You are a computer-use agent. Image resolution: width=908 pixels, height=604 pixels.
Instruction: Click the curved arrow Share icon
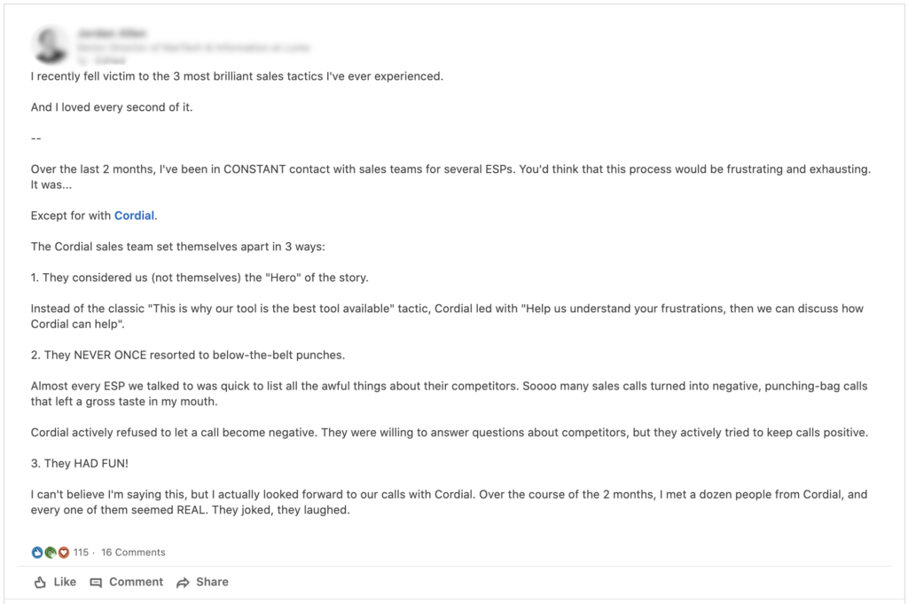183,583
